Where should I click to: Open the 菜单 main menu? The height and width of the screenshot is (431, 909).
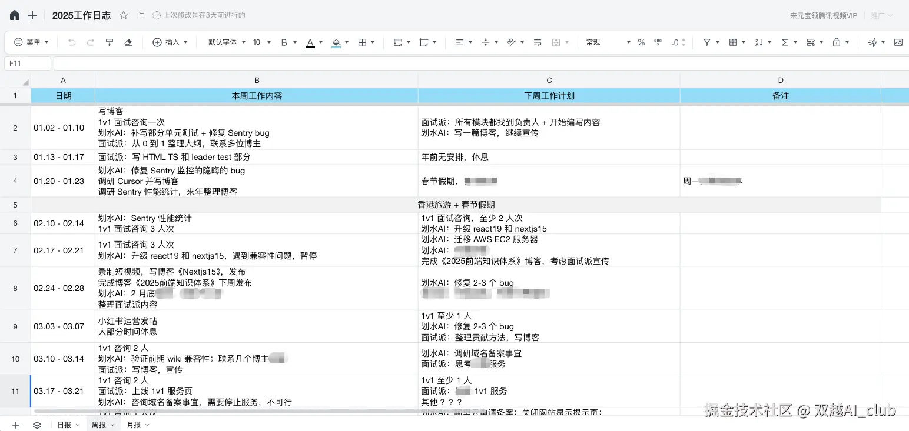coord(31,42)
